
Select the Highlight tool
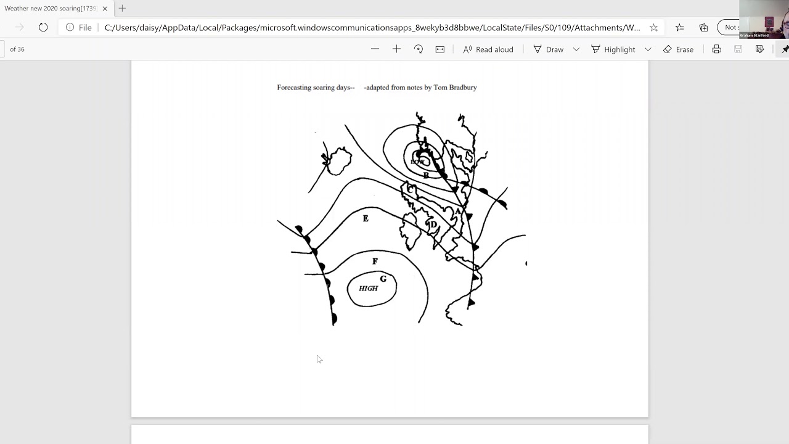click(613, 49)
